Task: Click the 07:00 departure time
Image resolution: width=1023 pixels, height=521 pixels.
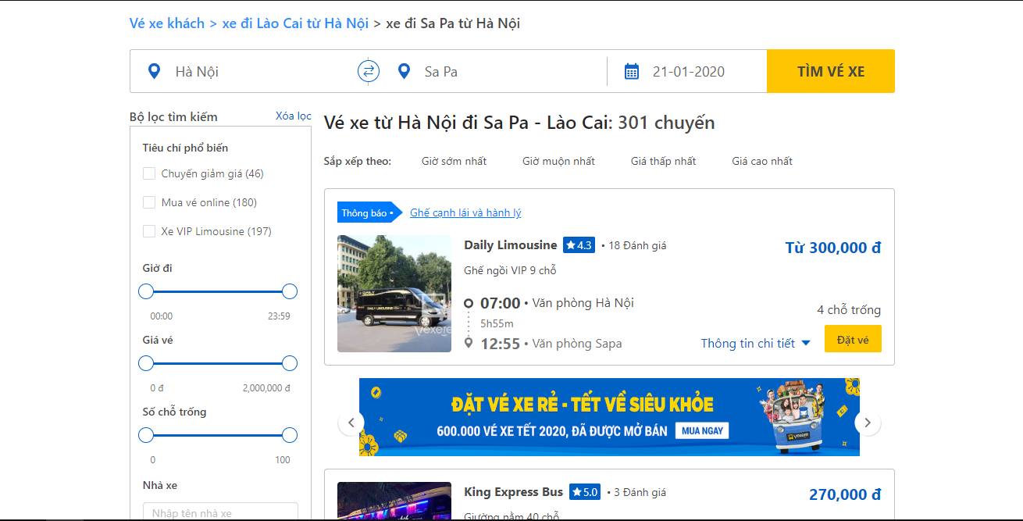Action: coord(500,303)
